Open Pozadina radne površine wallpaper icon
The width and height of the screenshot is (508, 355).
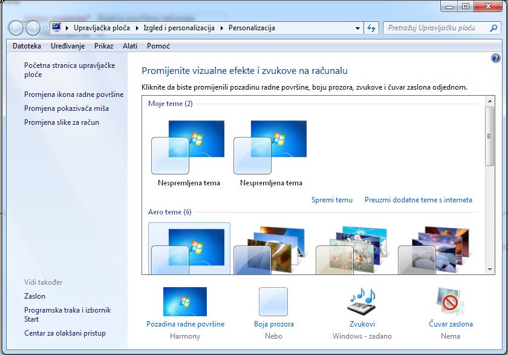point(185,302)
